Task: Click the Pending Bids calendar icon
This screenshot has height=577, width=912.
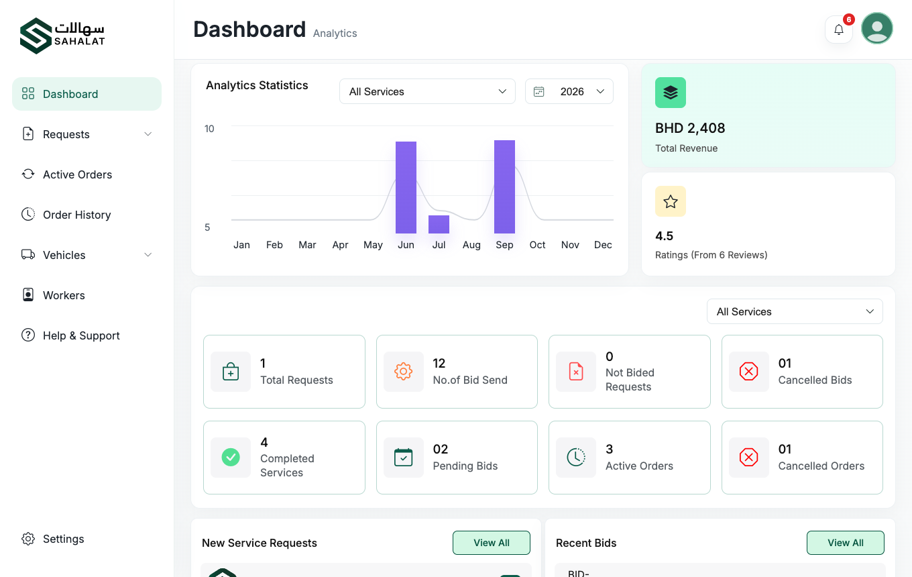Action: pyautogui.click(x=403, y=458)
